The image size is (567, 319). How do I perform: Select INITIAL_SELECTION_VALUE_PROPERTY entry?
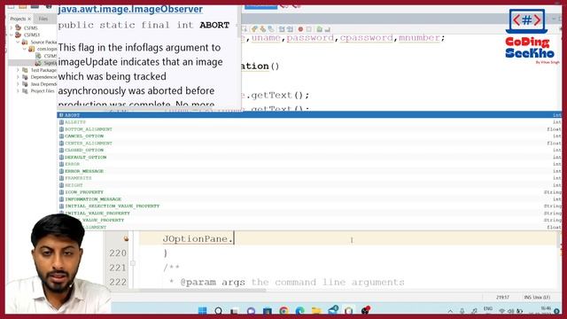click(309, 206)
